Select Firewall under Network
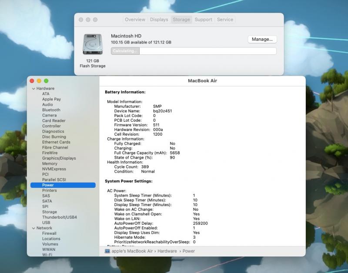This screenshot has width=348, height=273. coord(49,233)
